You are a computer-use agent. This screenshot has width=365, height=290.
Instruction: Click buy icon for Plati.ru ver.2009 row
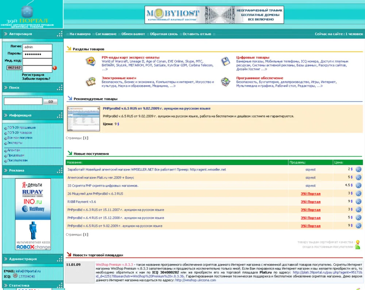coord(358,178)
